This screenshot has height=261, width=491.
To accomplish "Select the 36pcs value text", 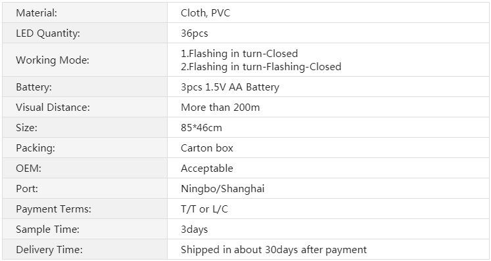I will (194, 33).
